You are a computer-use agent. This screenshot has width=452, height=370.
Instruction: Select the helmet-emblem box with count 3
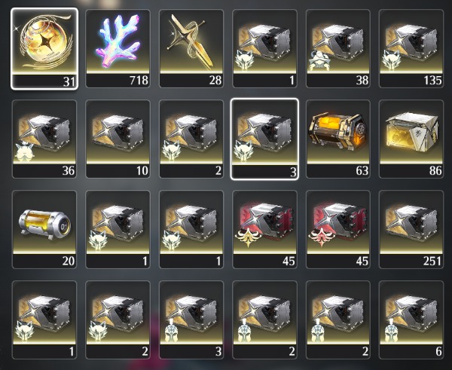tap(191, 320)
